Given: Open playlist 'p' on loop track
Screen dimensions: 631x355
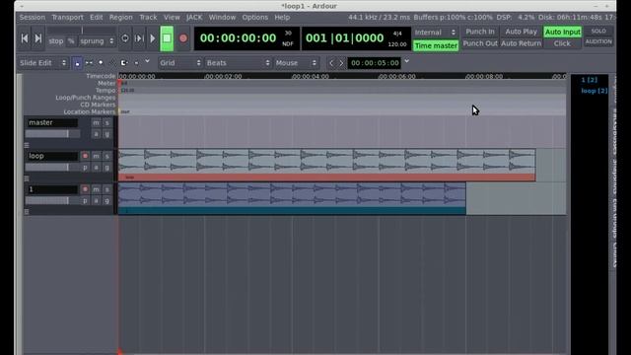Looking at the screenshot, I should coord(85,167).
